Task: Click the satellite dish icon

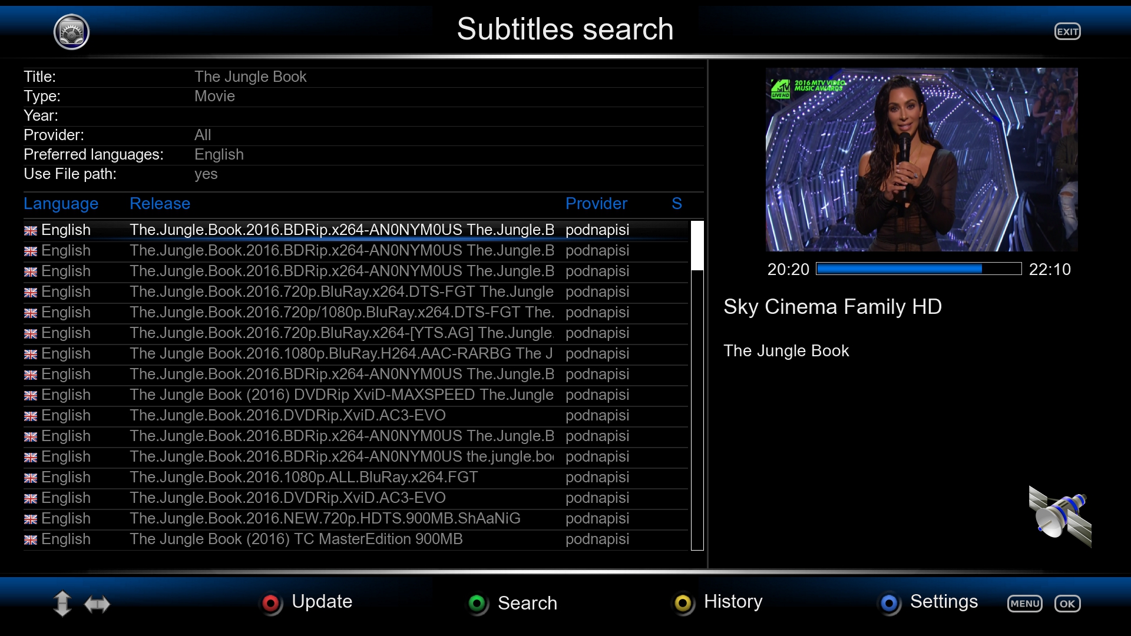Action: [1059, 516]
